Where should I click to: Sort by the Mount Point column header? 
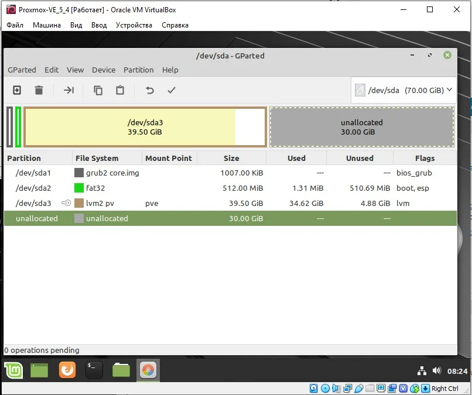pos(169,158)
